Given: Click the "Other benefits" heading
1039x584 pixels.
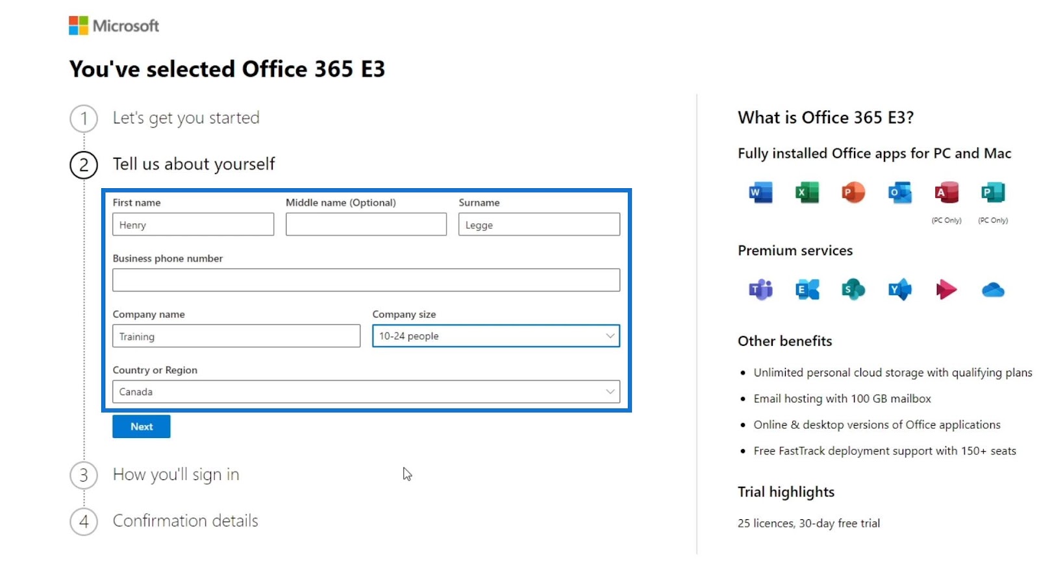Looking at the screenshot, I should point(784,341).
